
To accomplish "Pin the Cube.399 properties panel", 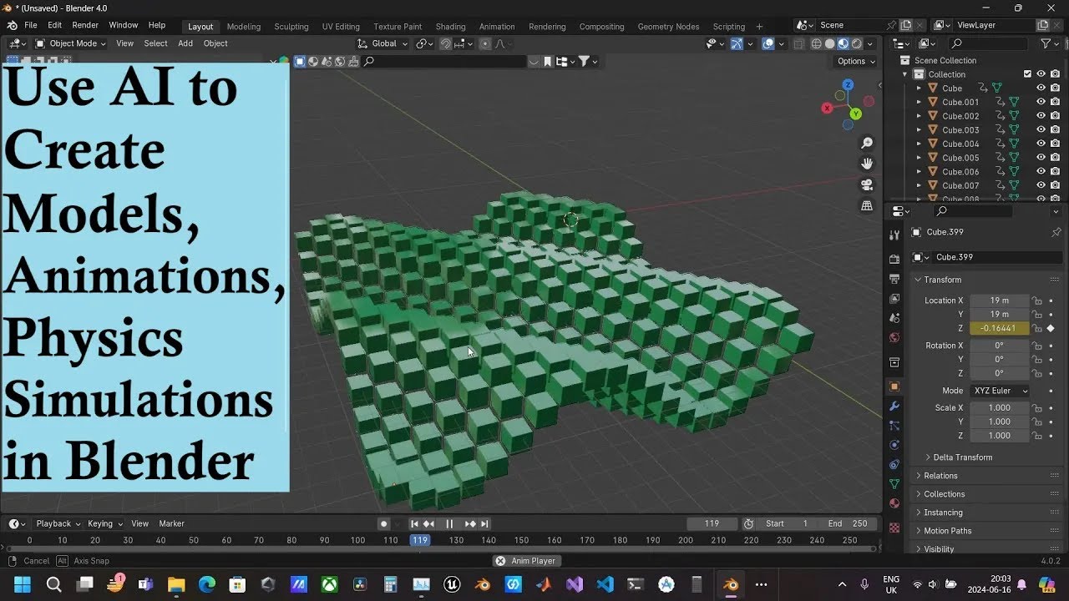I will click(x=1056, y=232).
